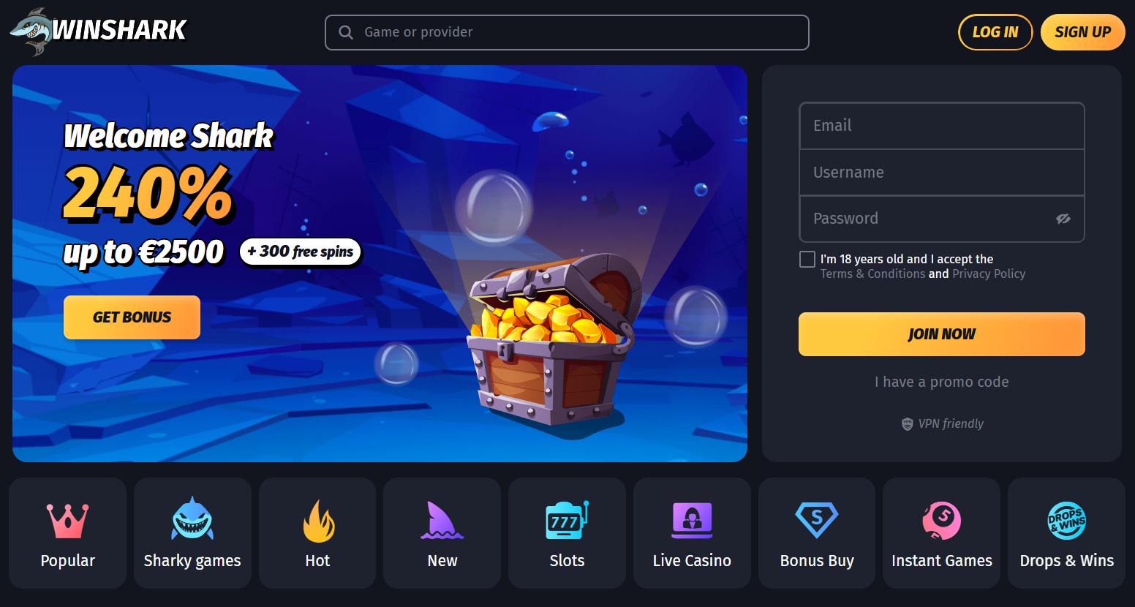This screenshot has width=1135, height=607.
Task: Check the 18 years old agreement checkbox
Action: point(807,259)
